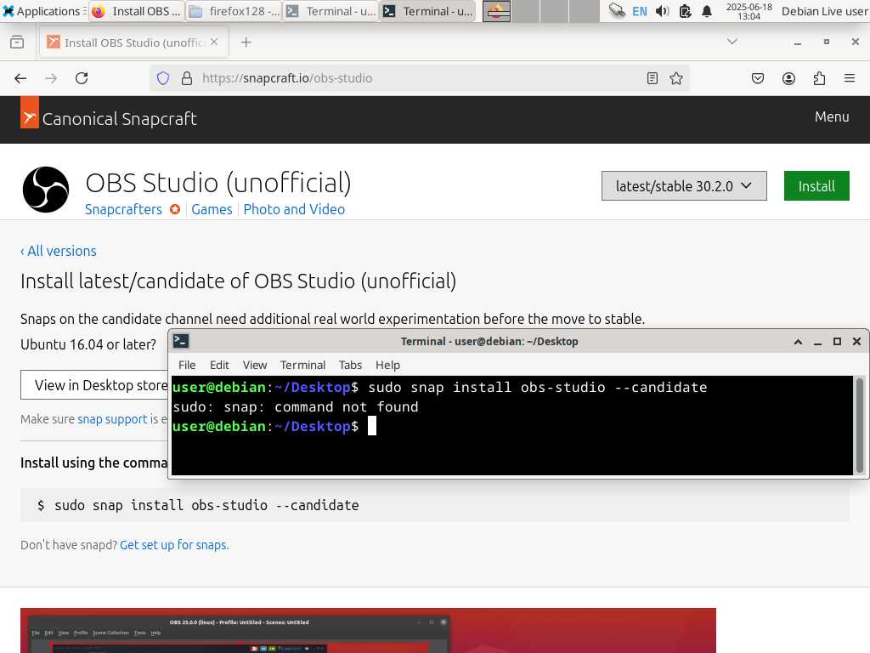This screenshot has width=870, height=653.
Task: Open the terminal Edit menu
Action: click(x=219, y=365)
